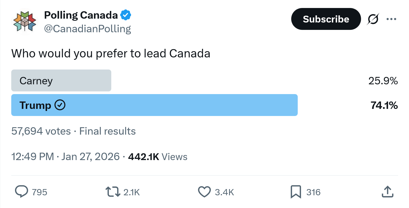
Task: Click the checkmark icon beside Trump
Action: point(60,105)
